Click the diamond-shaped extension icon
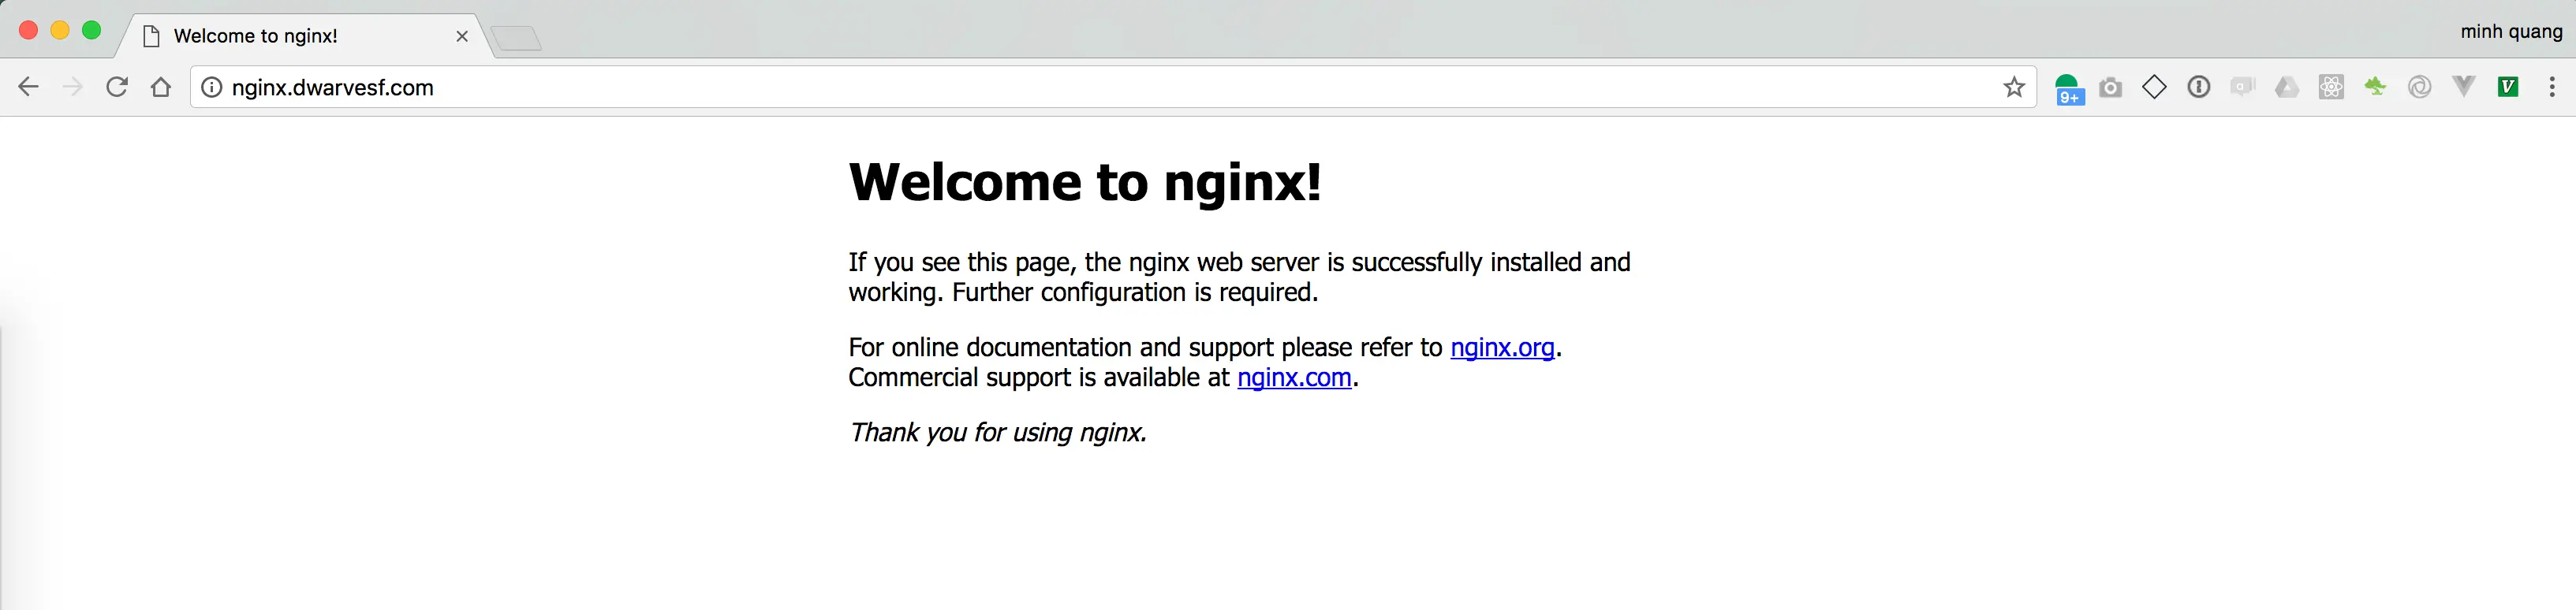The width and height of the screenshot is (2576, 610). tap(2154, 87)
